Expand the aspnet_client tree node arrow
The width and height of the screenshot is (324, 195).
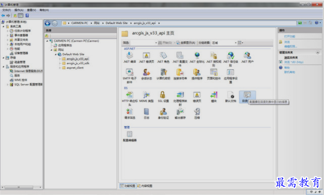(60, 68)
